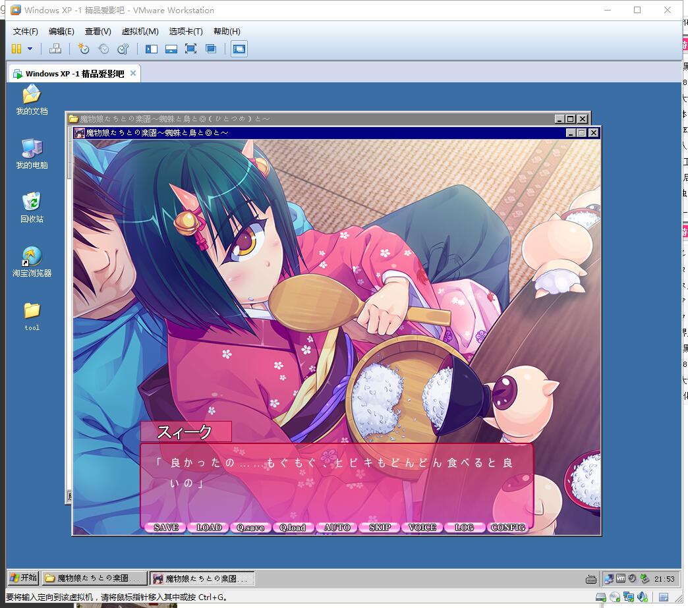Open the 选项卡(T) menu
This screenshot has height=608, width=688.
(x=185, y=32)
